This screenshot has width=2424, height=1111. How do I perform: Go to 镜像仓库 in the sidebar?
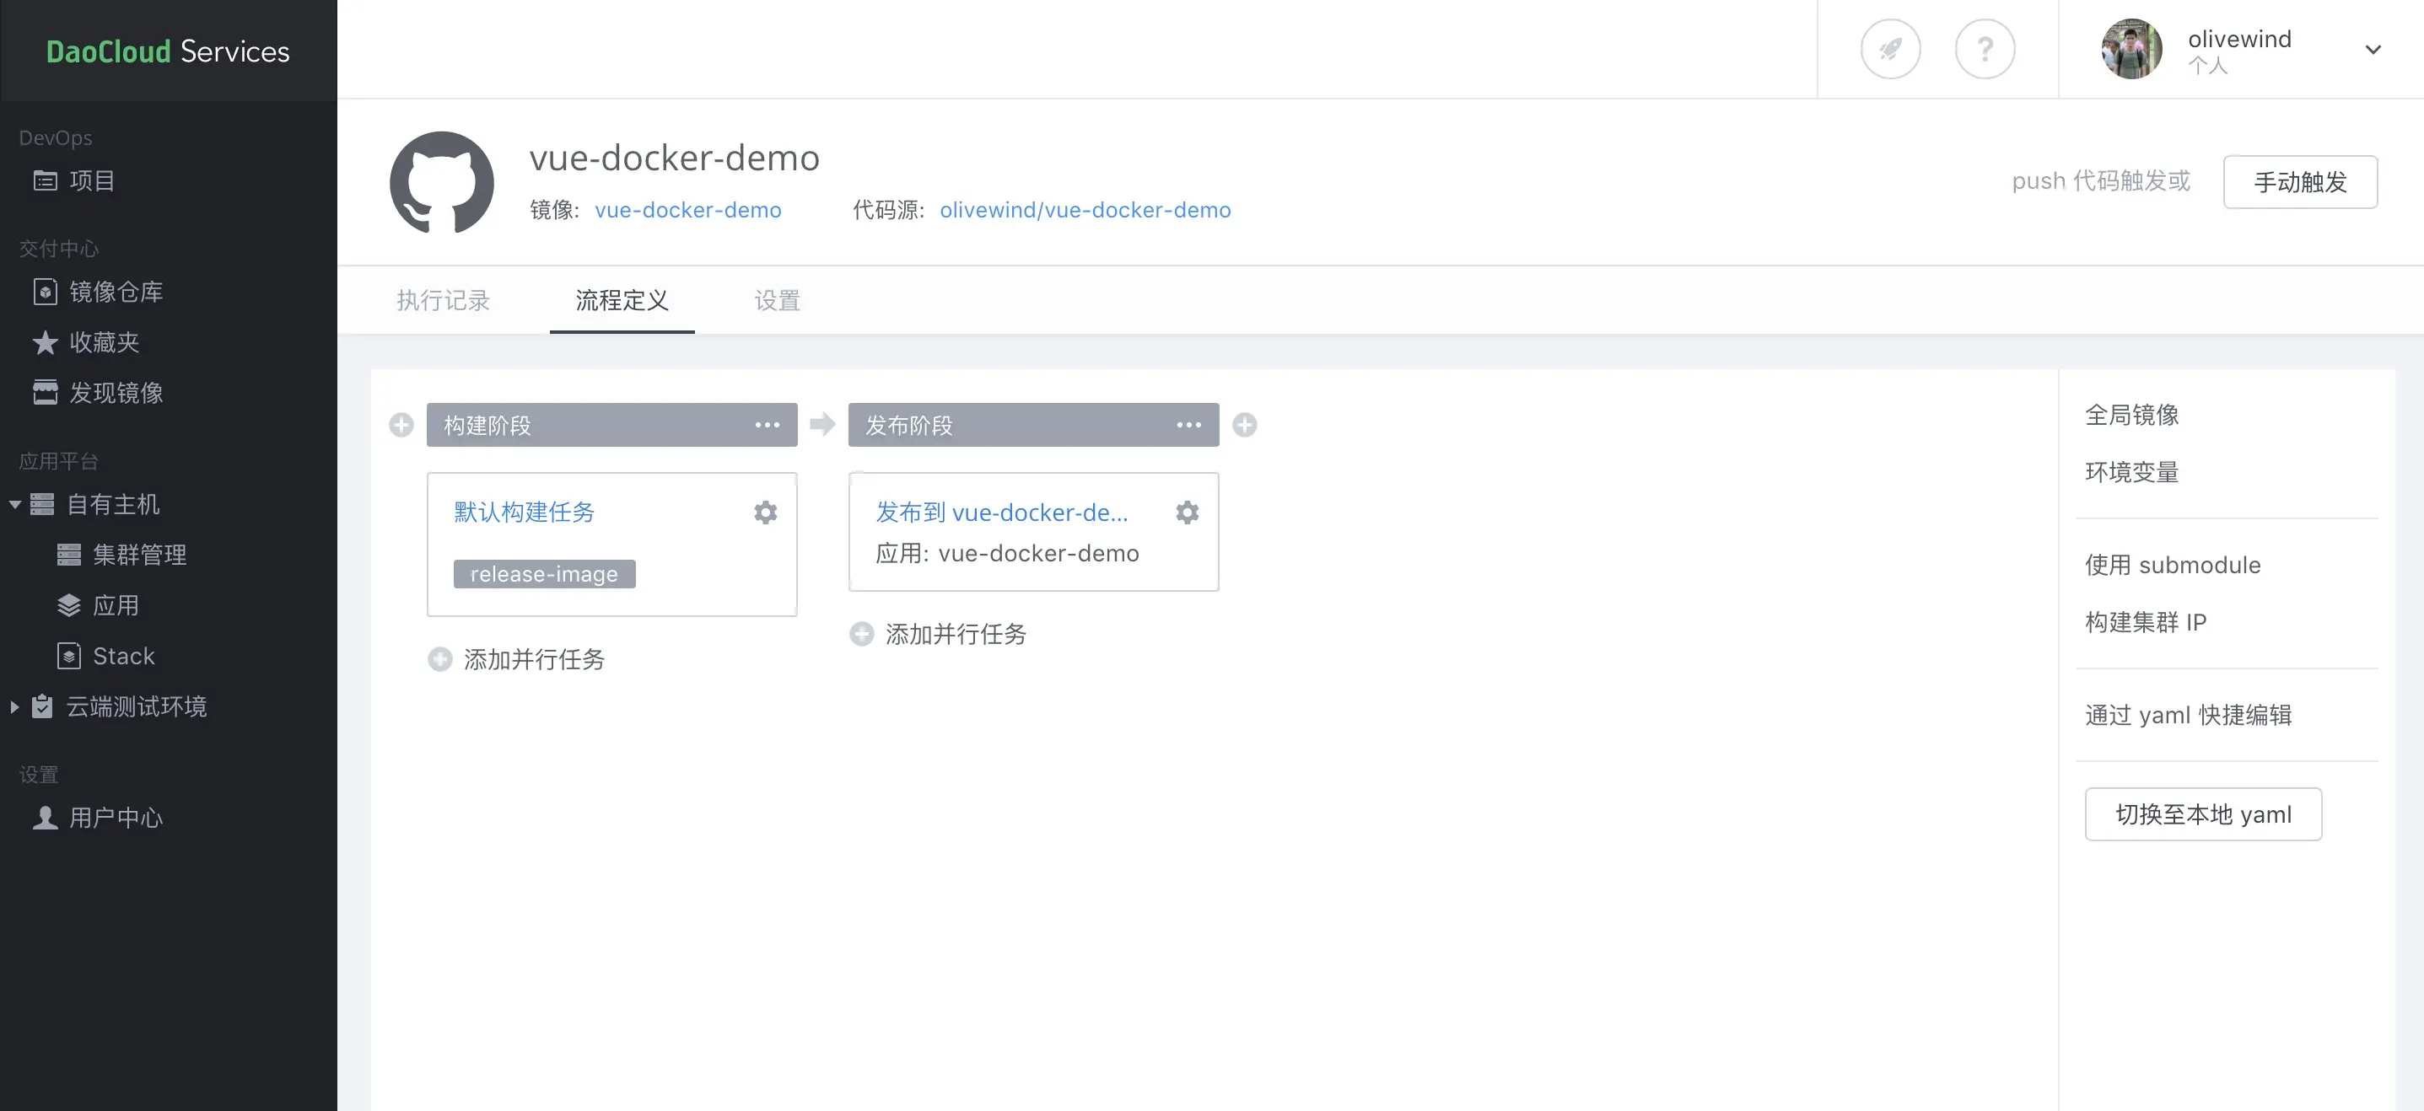(116, 292)
